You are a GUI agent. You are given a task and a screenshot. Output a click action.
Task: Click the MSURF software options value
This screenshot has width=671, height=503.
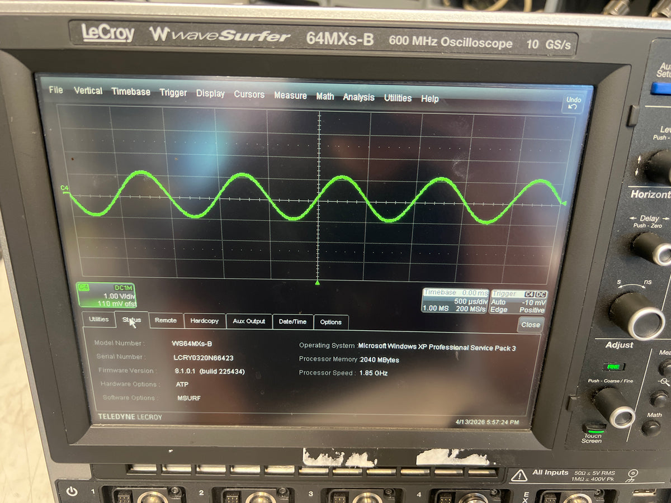tap(189, 398)
